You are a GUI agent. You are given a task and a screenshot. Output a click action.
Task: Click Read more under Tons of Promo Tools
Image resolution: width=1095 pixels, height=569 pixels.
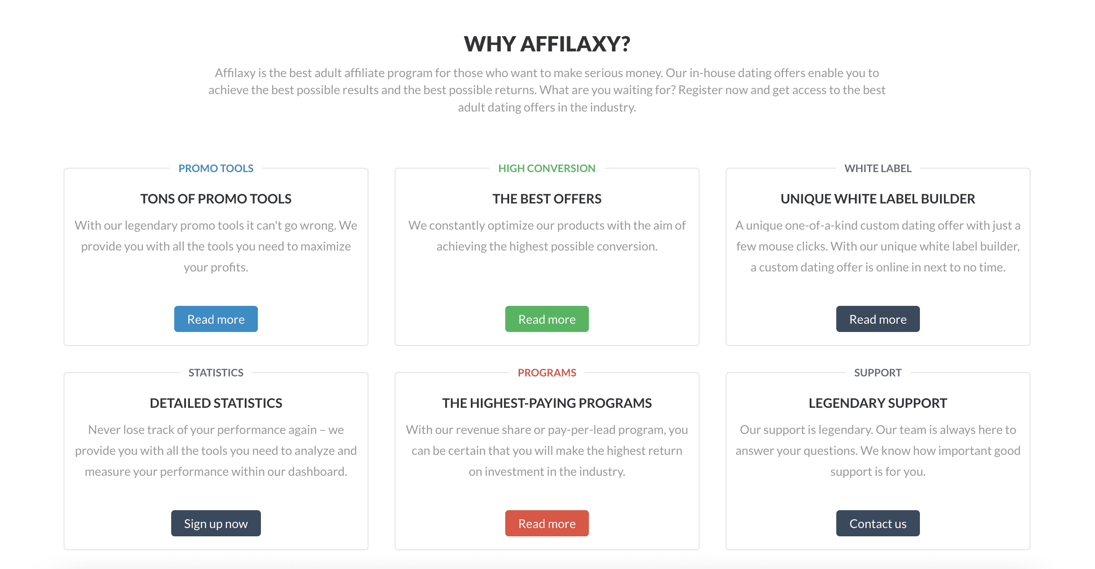point(216,319)
